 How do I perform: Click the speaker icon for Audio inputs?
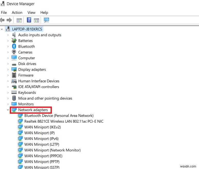pyautogui.click(x=14, y=35)
